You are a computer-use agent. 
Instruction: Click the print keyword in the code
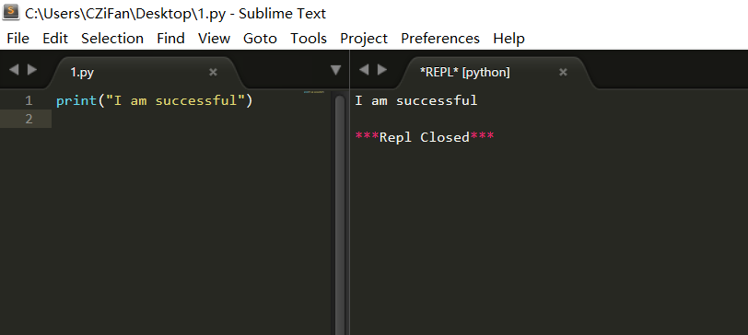(x=76, y=101)
